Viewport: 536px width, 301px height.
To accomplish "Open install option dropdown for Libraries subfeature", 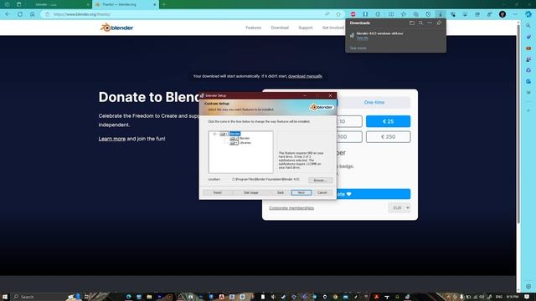I will 234,143.
